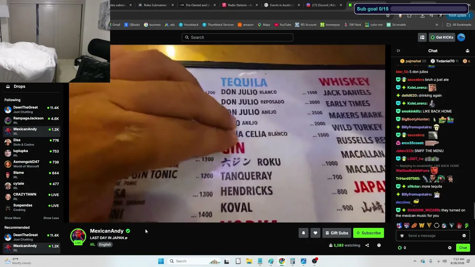Switch to the Discord tab

point(324,5)
